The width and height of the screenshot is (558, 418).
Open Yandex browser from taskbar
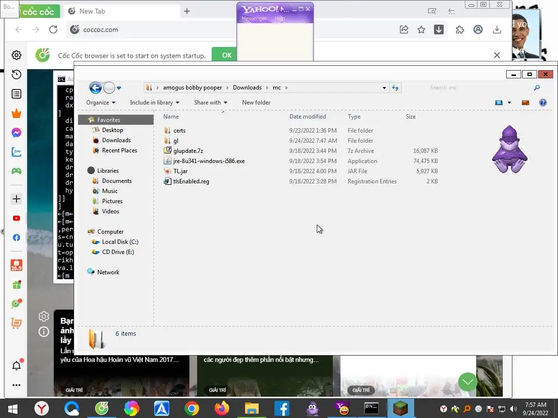(x=42, y=408)
